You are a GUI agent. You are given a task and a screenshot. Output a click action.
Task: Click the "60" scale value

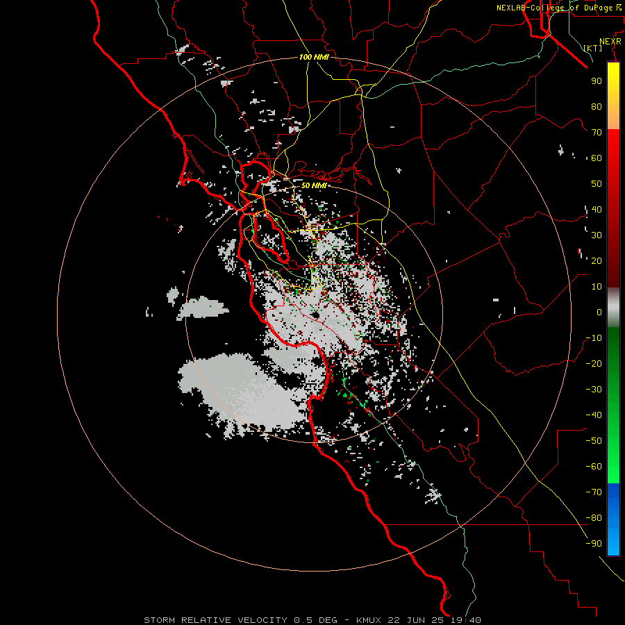click(597, 158)
